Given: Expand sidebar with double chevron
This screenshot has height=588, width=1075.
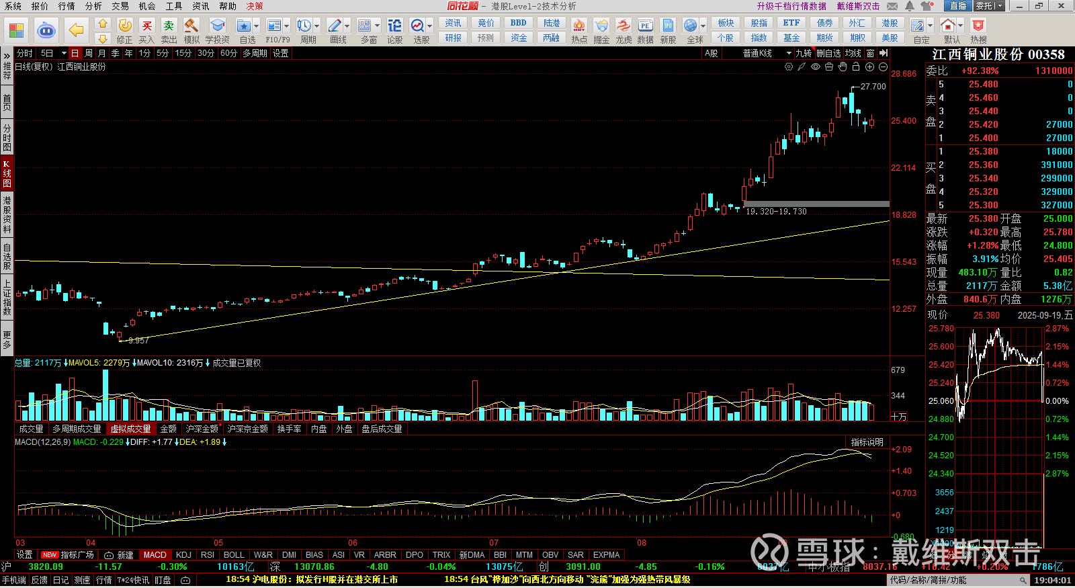Looking at the screenshot, I should [7, 54].
